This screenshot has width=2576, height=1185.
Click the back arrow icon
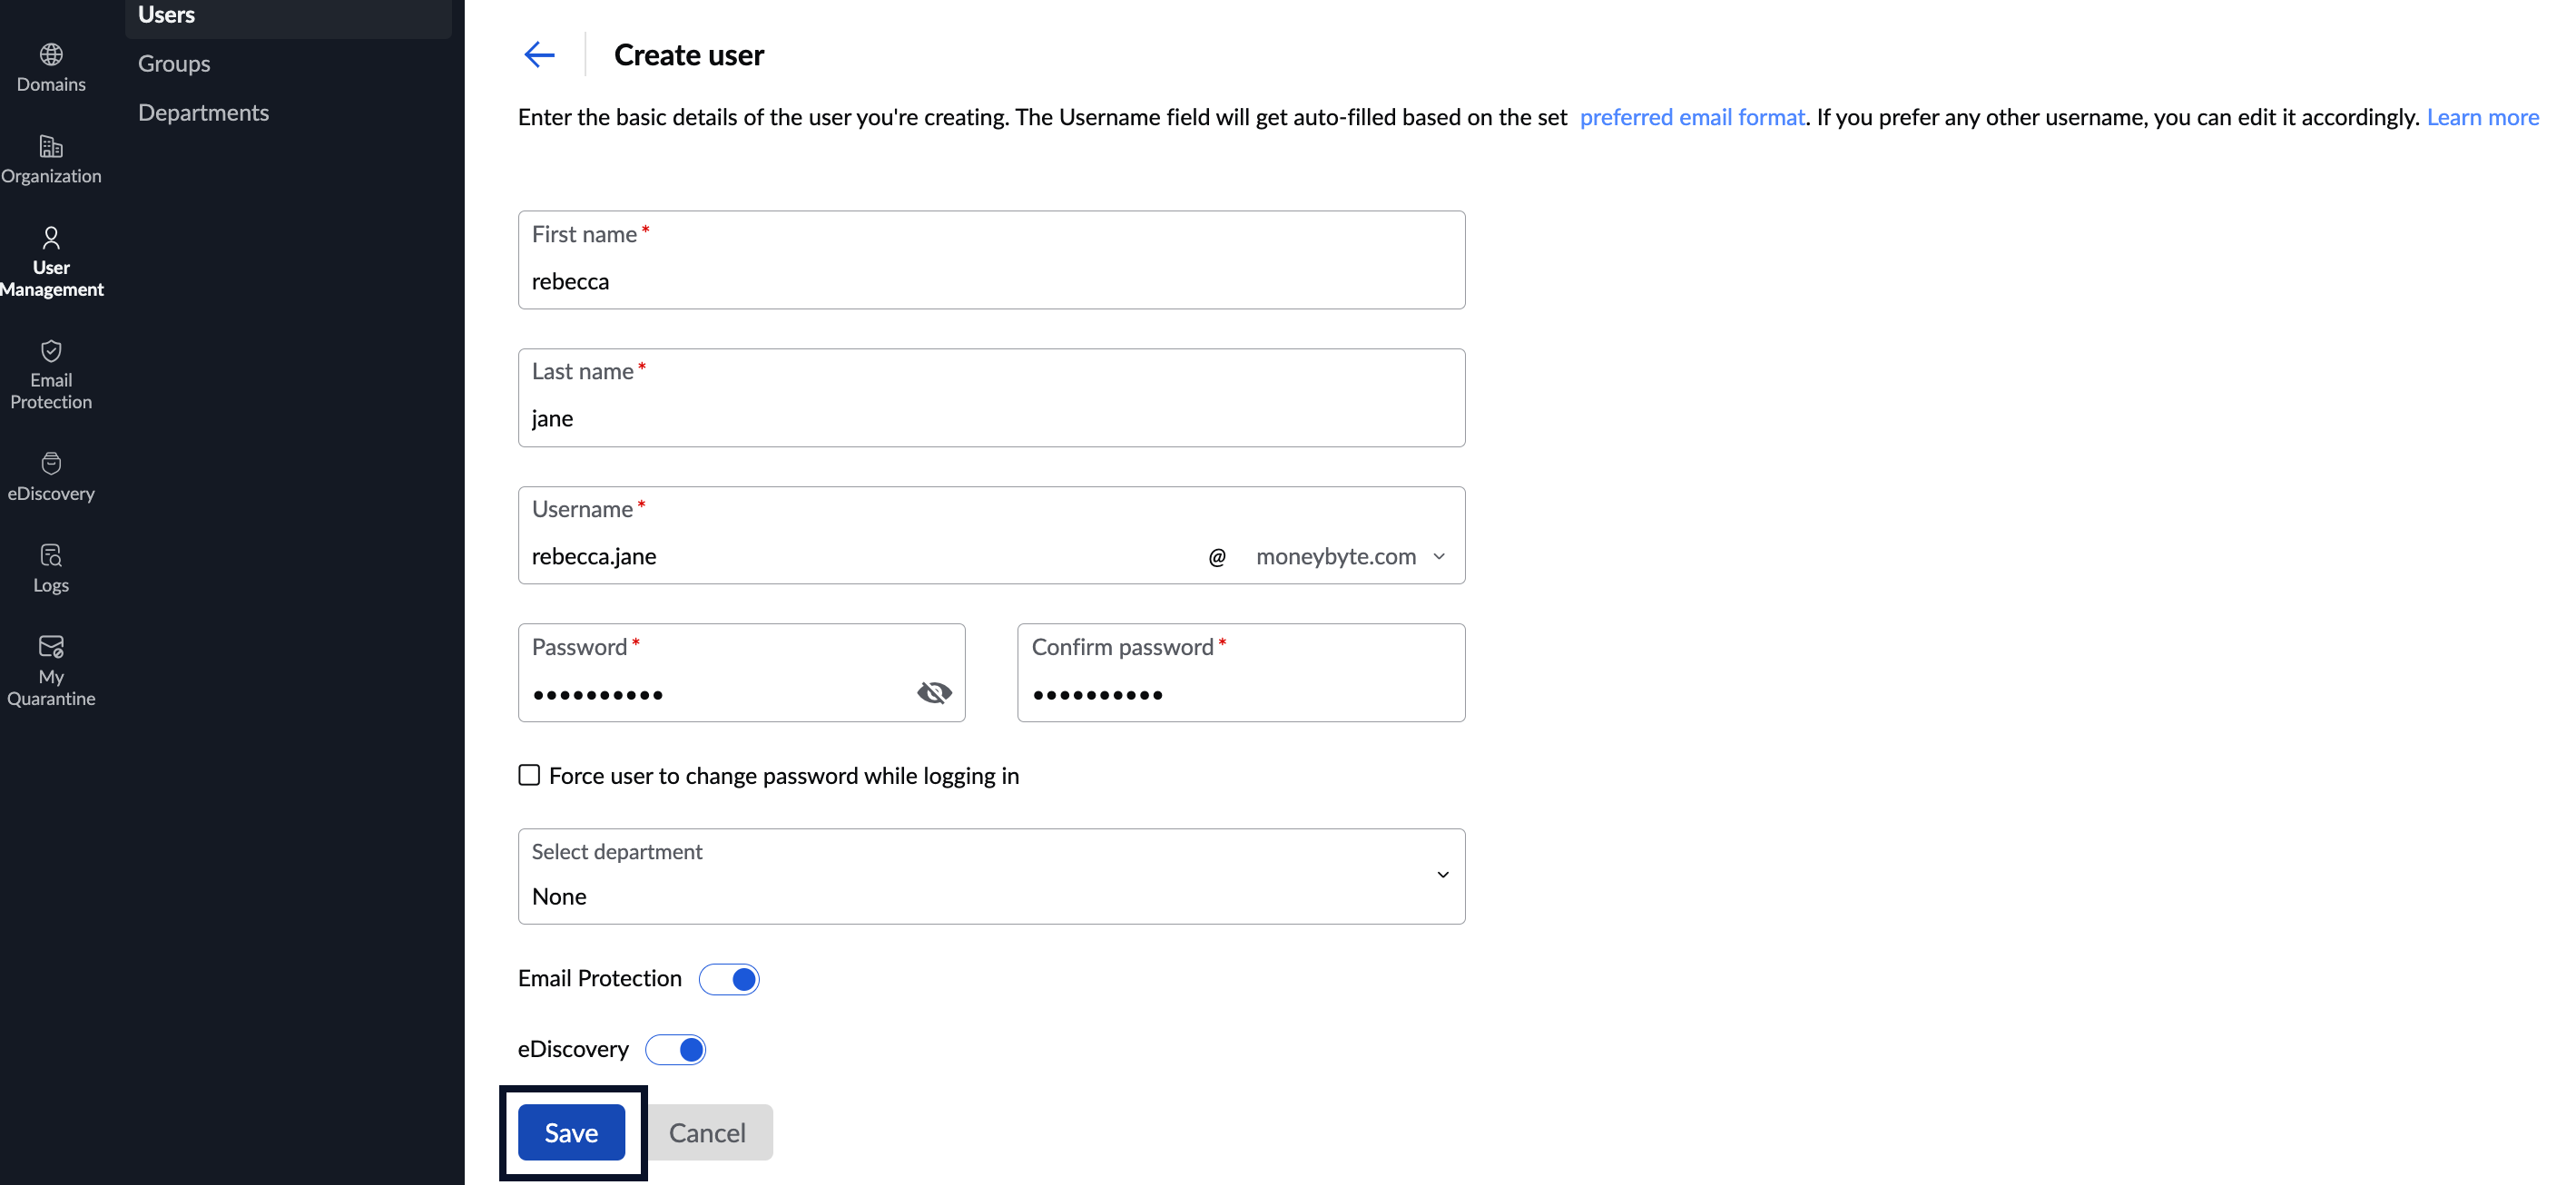click(537, 53)
